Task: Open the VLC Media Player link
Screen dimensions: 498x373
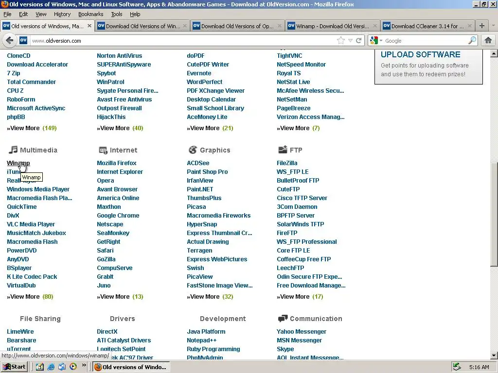Action: [31, 224]
